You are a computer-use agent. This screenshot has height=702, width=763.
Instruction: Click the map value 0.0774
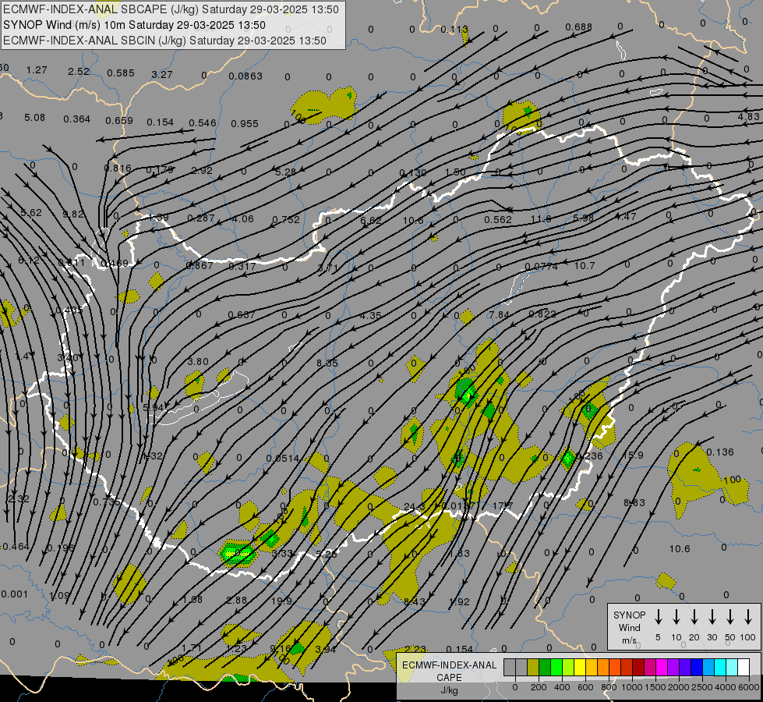(542, 267)
